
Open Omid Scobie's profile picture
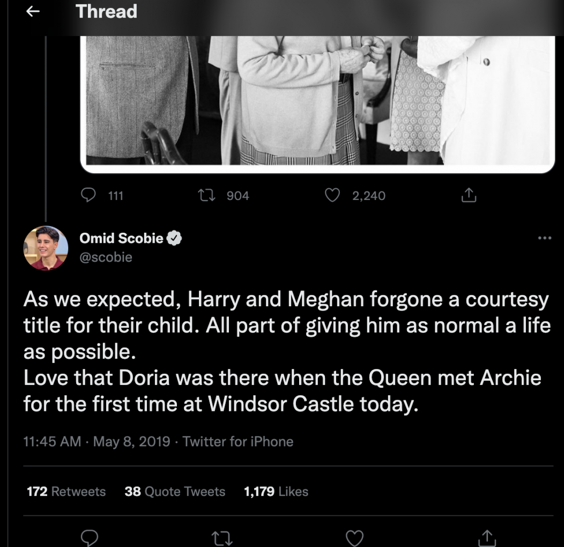click(x=46, y=248)
